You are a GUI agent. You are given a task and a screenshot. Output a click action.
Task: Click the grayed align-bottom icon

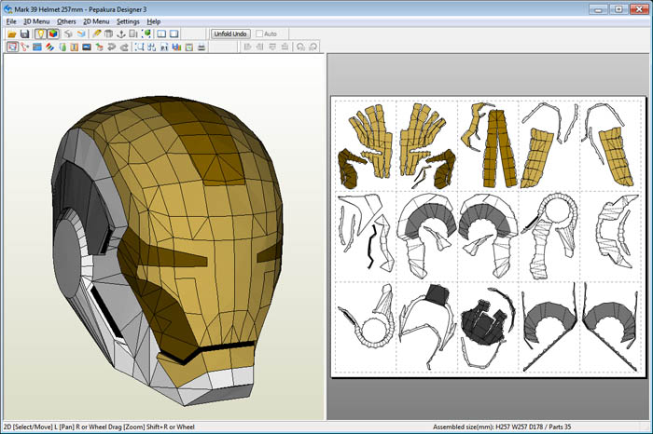[285, 47]
